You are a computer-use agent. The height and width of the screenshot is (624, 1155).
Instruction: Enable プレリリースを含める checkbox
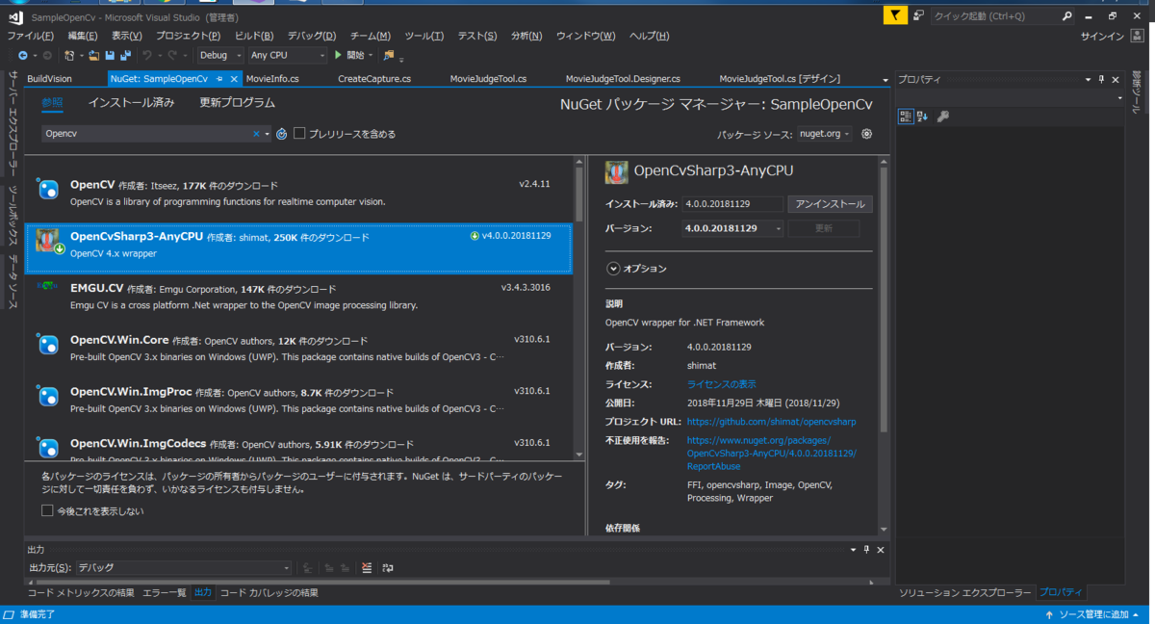[x=299, y=134]
